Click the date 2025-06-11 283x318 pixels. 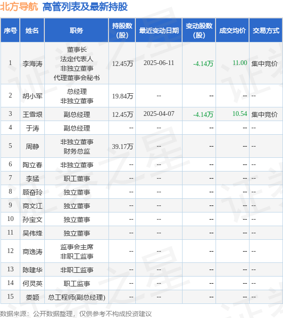[159, 63]
